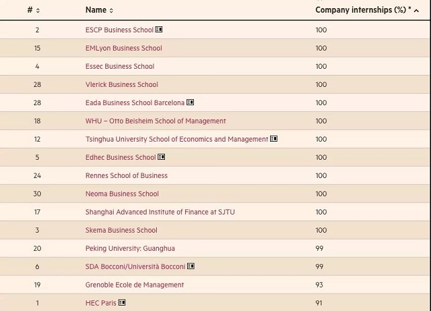Select the Skema Business School link
The width and height of the screenshot is (431, 311).
[x=121, y=230]
